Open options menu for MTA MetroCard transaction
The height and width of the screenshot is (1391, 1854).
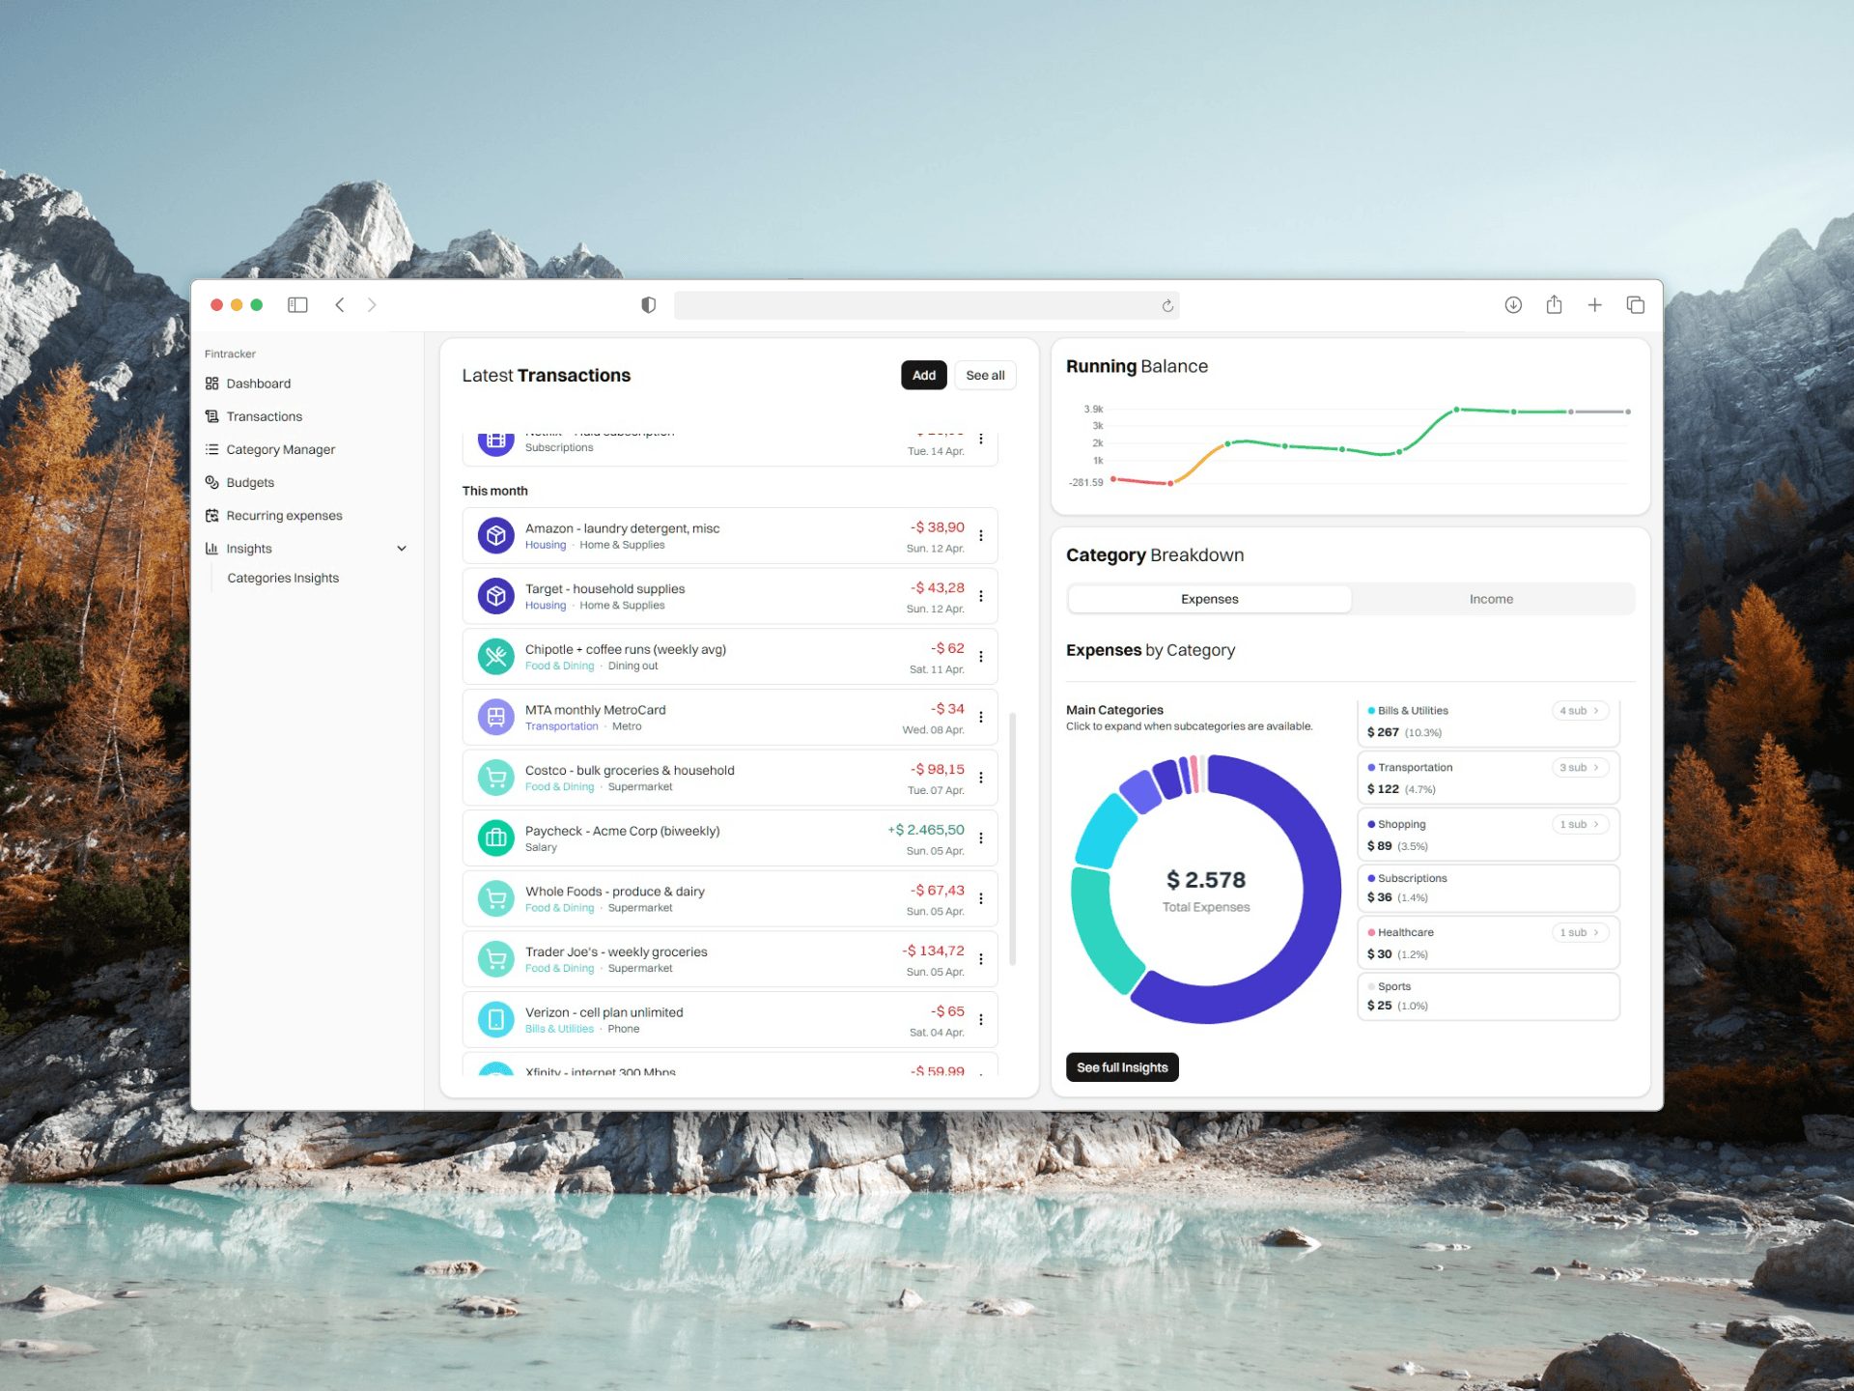click(981, 717)
